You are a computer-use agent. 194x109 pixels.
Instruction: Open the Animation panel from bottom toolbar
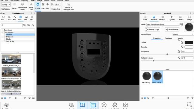click(104, 106)
